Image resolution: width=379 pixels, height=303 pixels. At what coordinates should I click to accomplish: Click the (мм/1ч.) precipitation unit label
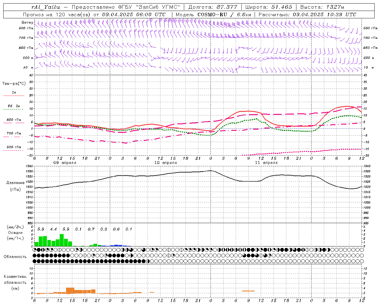(15, 238)
